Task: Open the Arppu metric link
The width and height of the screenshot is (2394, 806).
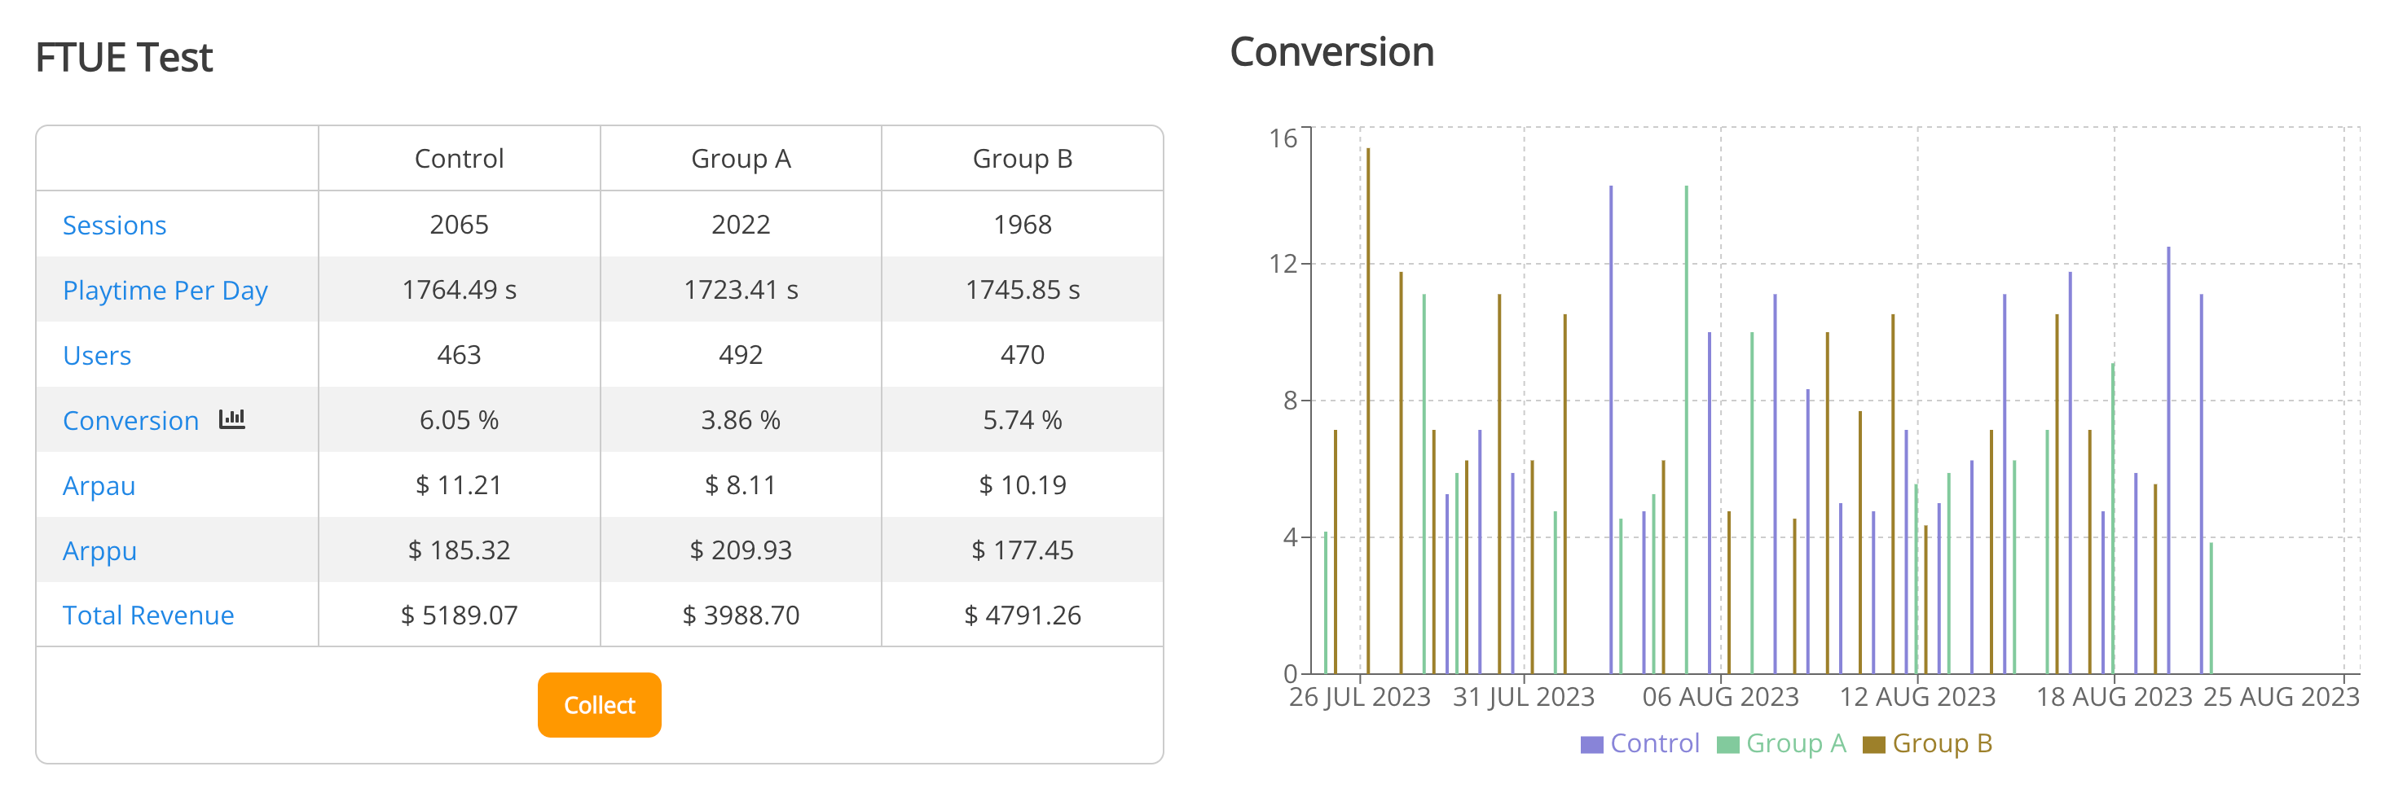Action: click(x=99, y=550)
